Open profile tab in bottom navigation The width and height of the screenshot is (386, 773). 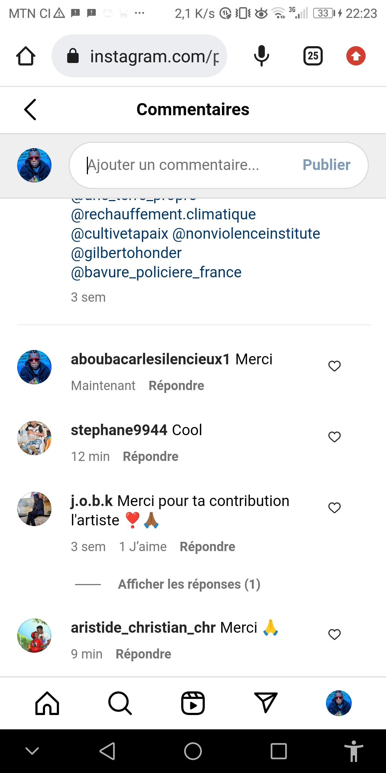click(x=338, y=703)
